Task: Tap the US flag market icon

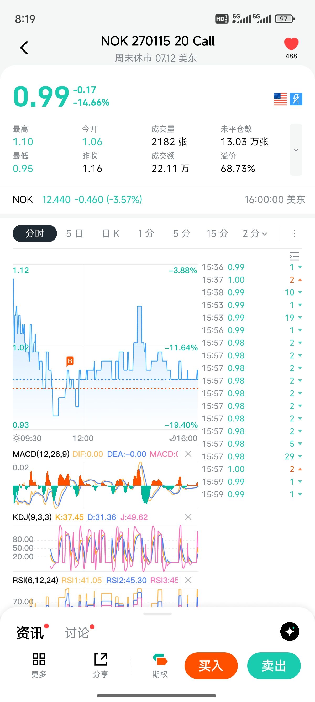Action: point(280,99)
